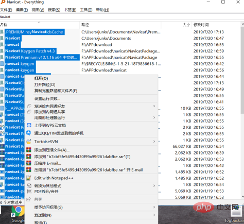Expand 授予访问权限(G) submenu arrow

click(x=154, y=207)
